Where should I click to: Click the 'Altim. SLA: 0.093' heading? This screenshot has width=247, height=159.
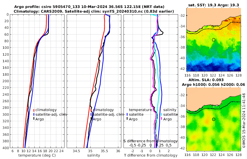206,80
